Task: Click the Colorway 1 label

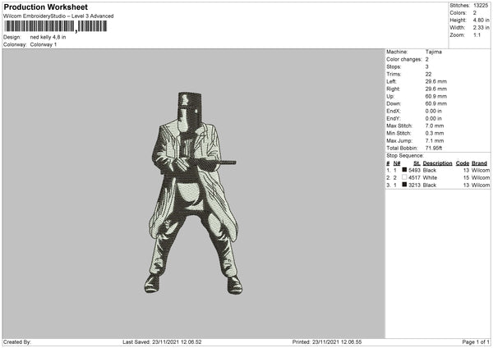Action: point(44,44)
